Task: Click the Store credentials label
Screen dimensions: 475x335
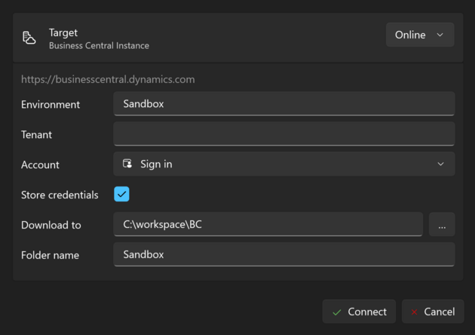Action: [60, 195]
